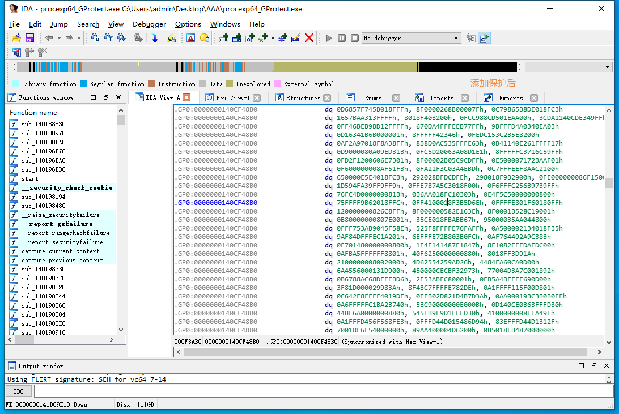The height and width of the screenshot is (414, 619).
Task: Open the red warning-triangle window icon
Action: 190,39
